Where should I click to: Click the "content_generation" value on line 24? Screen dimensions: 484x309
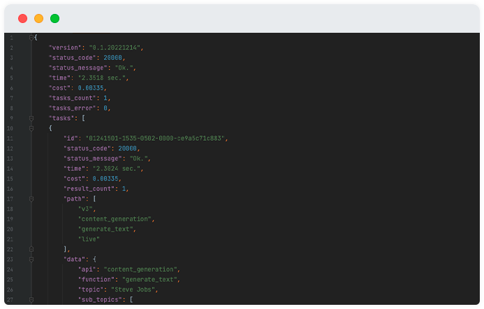[140, 269]
